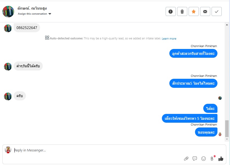This screenshot has width=230, height=165.
Task: Send a thumbs-up like
Action: tap(221, 159)
